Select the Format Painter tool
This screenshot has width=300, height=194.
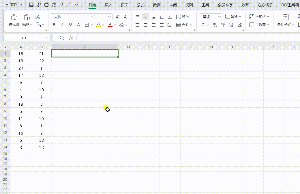[14, 20]
